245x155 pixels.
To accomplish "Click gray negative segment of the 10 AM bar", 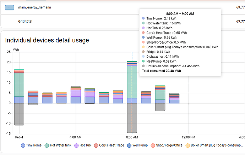I will (x=160, y=107).
